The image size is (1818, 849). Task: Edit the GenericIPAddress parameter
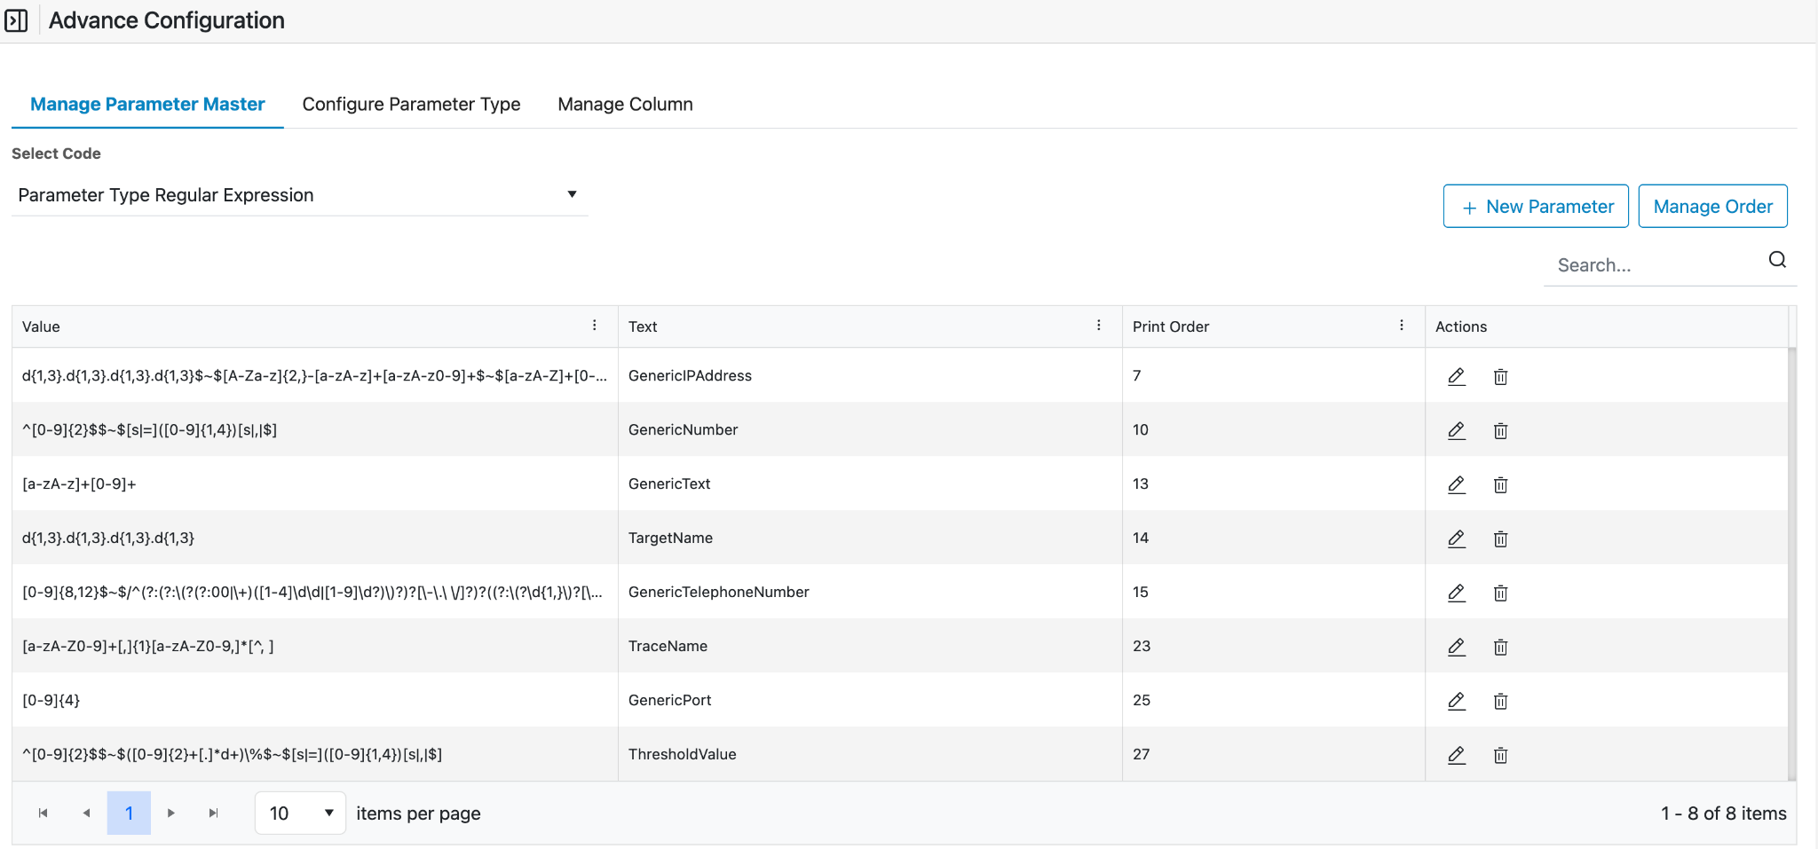pyautogui.click(x=1456, y=376)
